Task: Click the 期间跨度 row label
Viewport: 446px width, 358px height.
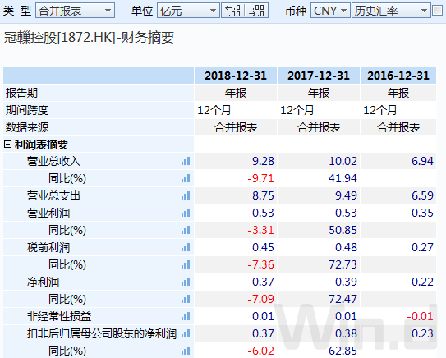Action: (x=27, y=110)
